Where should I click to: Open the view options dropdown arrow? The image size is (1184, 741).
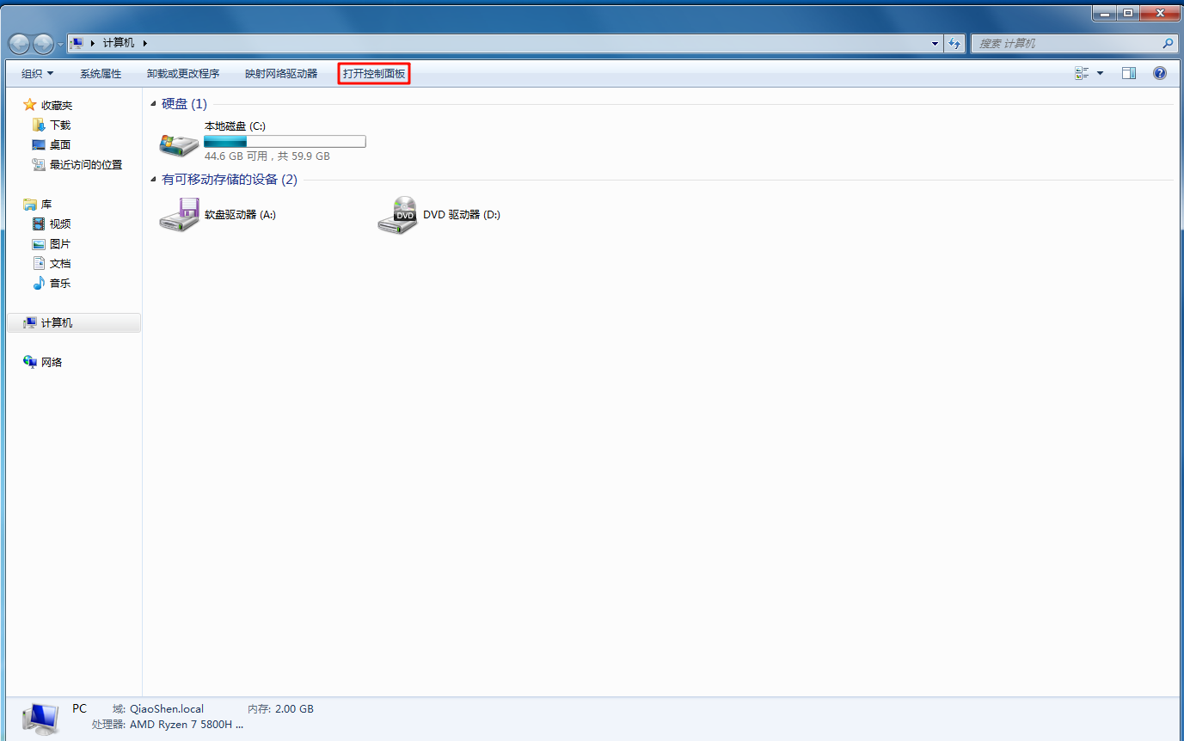click(1100, 74)
